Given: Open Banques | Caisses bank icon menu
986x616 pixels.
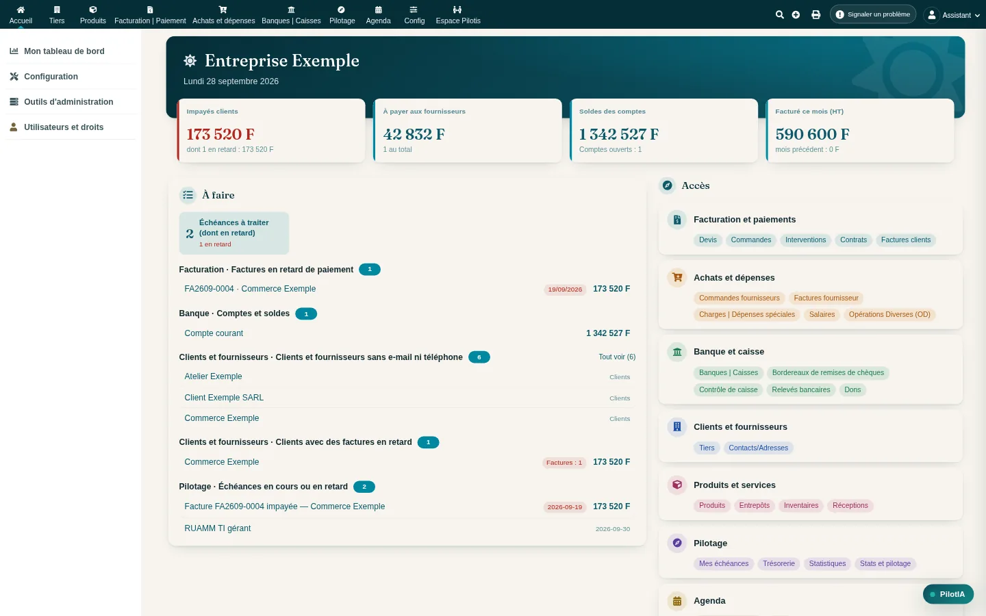Looking at the screenshot, I should click(x=291, y=10).
